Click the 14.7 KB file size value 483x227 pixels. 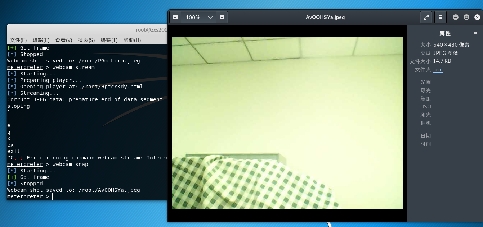click(442, 61)
